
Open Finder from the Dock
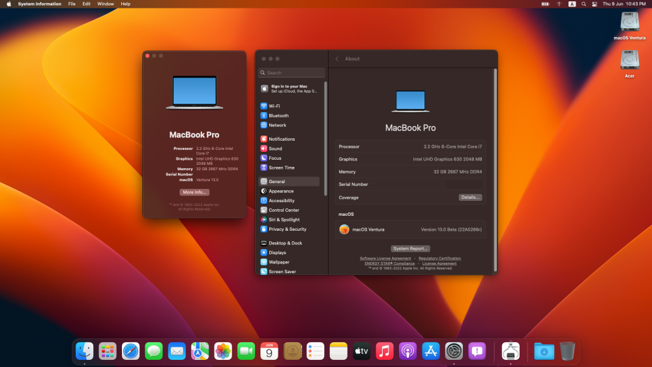[84, 351]
